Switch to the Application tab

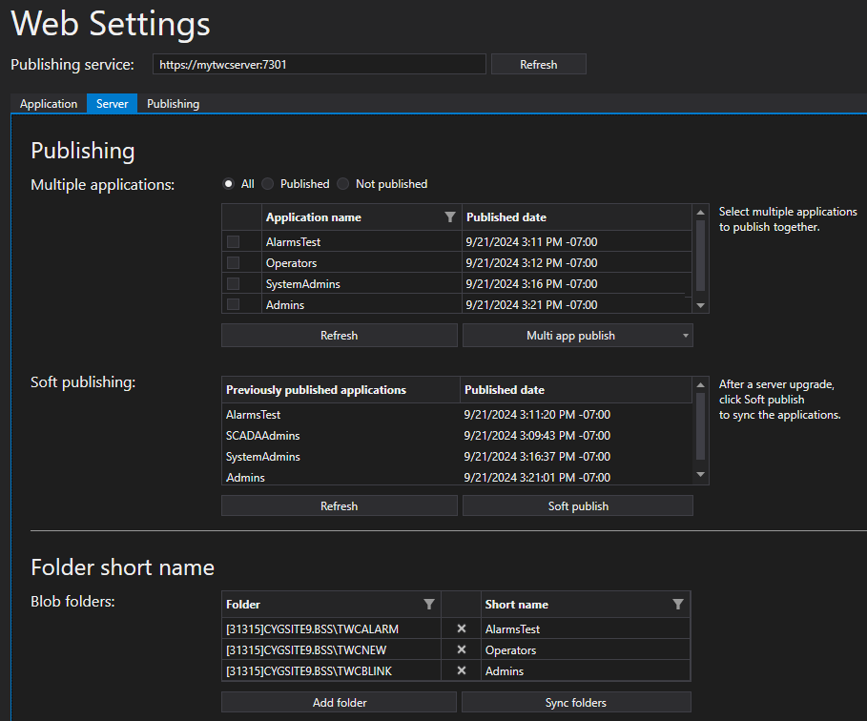coord(49,104)
